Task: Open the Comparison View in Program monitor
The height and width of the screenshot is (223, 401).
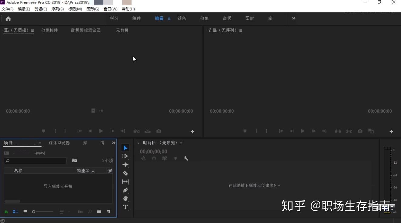Action: tap(371, 131)
